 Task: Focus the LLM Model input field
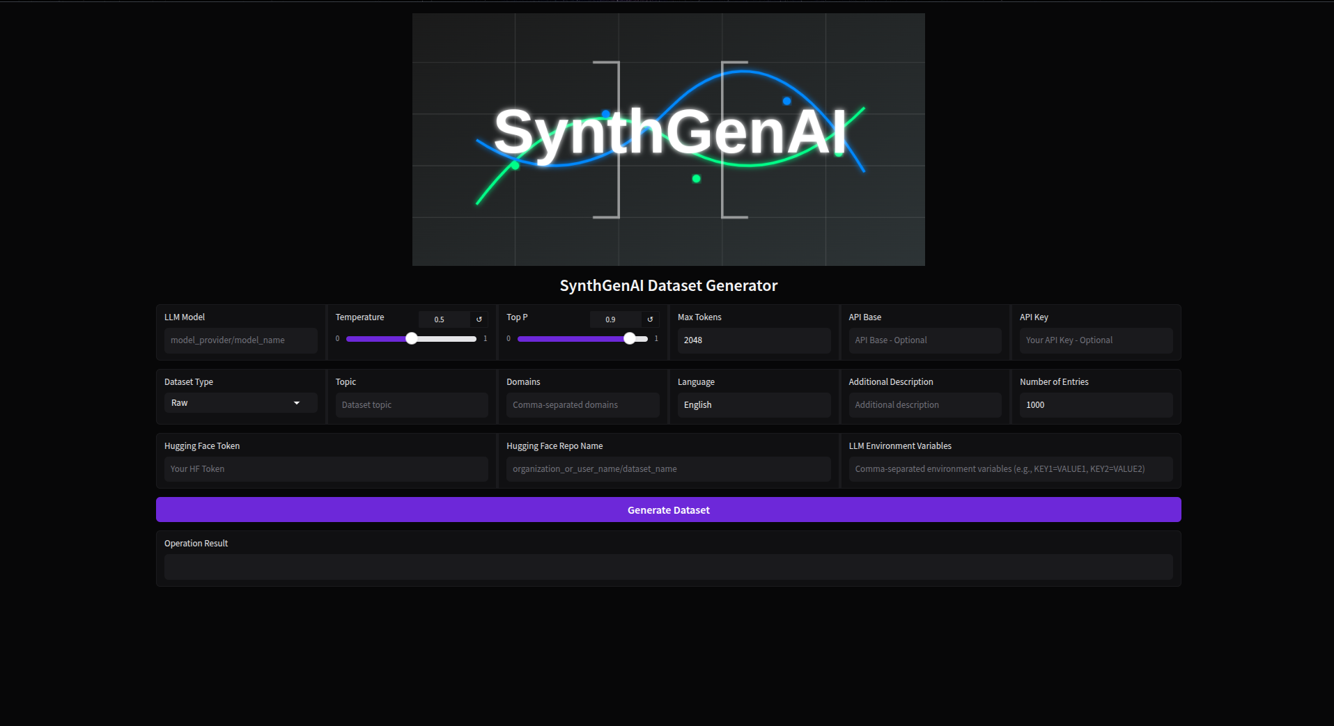(x=240, y=340)
